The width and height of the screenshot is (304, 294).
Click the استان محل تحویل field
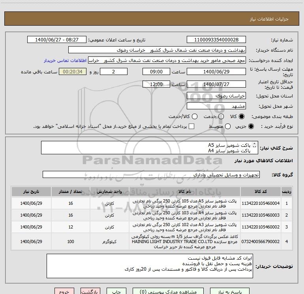coord(216,96)
